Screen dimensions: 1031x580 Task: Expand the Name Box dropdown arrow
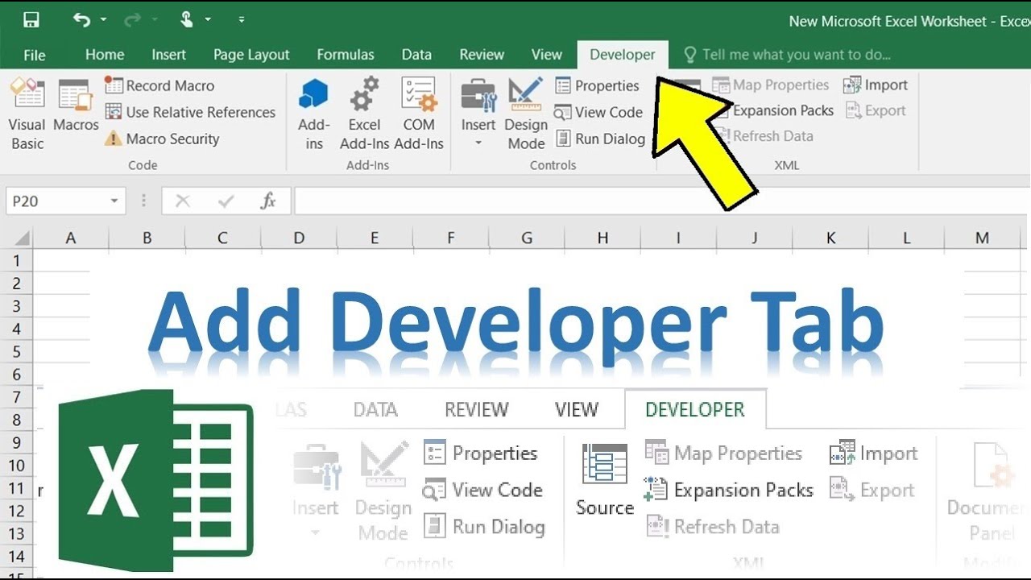(114, 201)
